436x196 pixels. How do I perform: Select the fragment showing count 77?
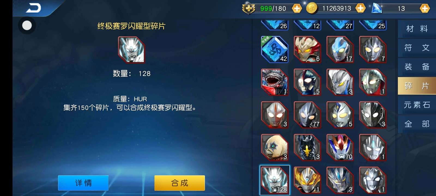(x=307, y=115)
